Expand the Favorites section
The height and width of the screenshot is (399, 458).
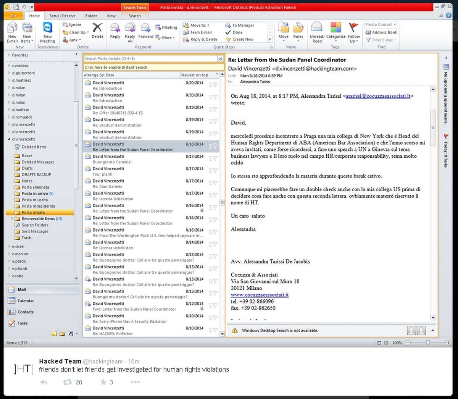[x=9, y=55]
